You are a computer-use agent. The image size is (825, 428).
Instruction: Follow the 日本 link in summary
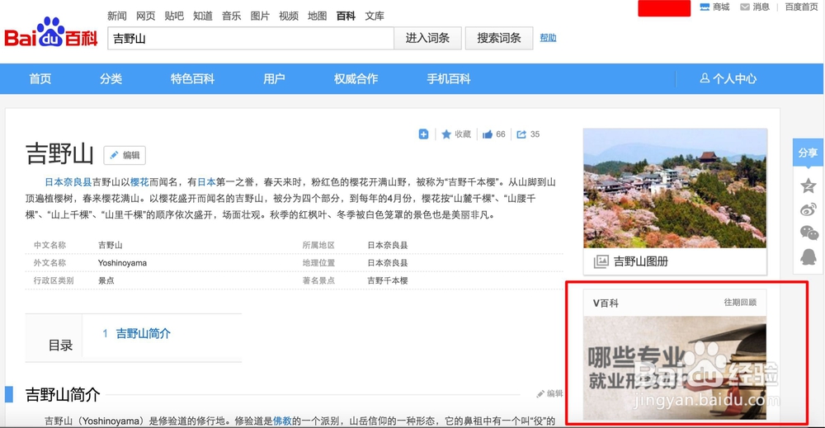coord(206,182)
